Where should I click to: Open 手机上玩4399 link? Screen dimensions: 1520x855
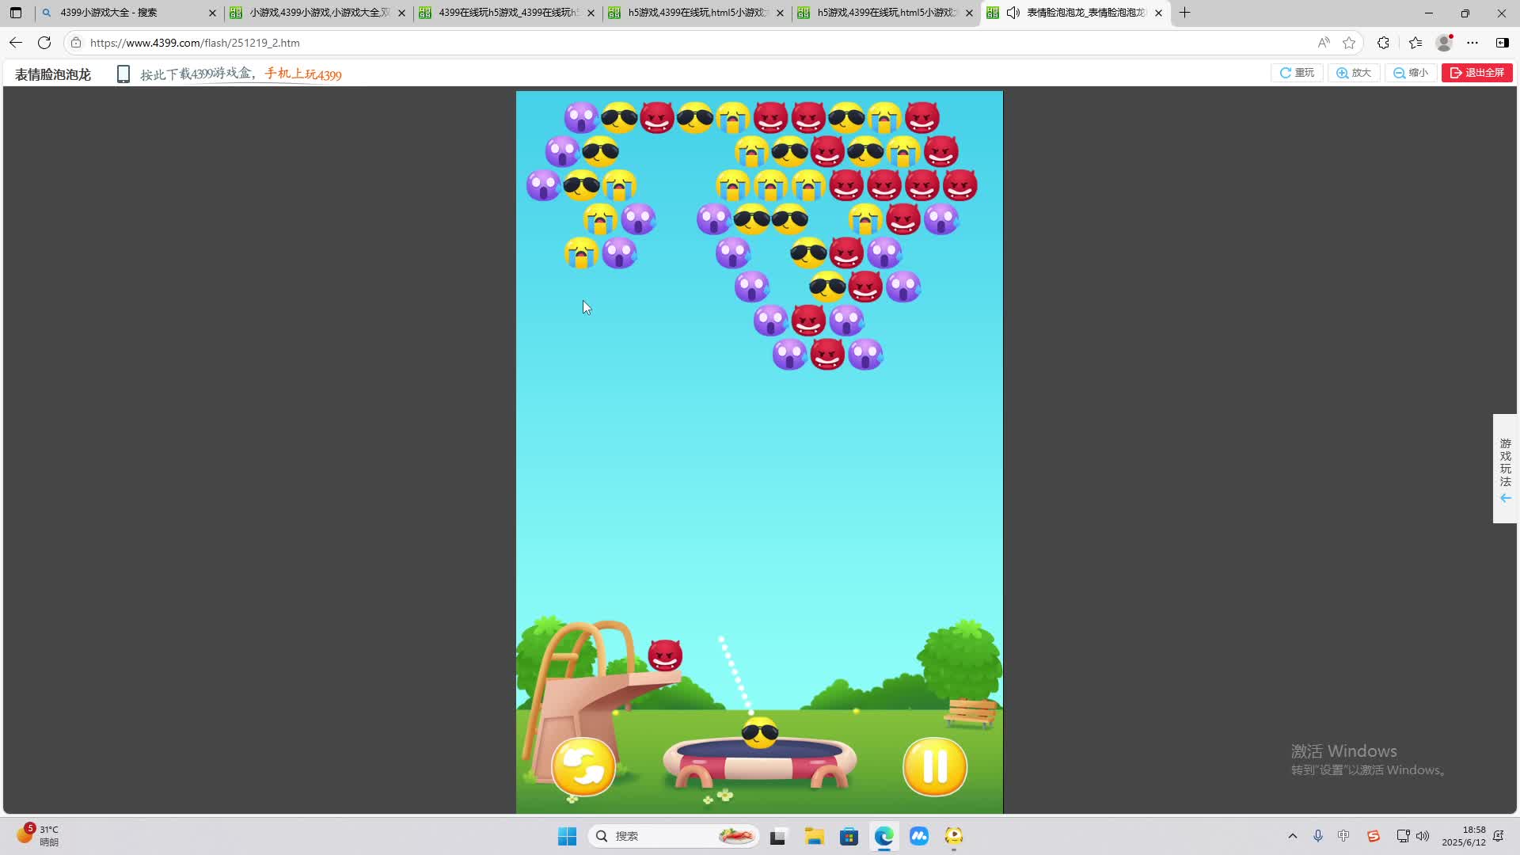click(303, 74)
